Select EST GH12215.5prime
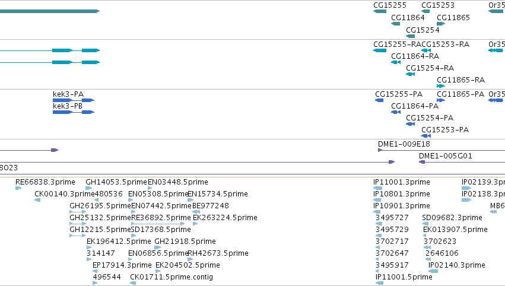Screen dimensions: 505x286 pyautogui.click(x=100, y=230)
